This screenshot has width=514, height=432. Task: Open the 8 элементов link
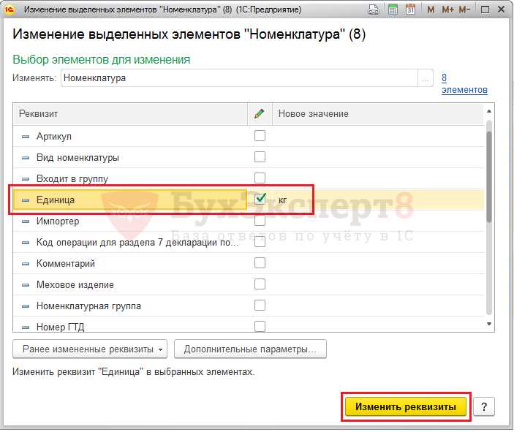tap(464, 83)
